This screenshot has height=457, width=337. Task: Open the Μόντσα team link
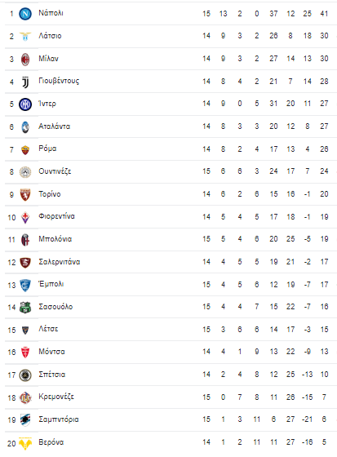51,352
